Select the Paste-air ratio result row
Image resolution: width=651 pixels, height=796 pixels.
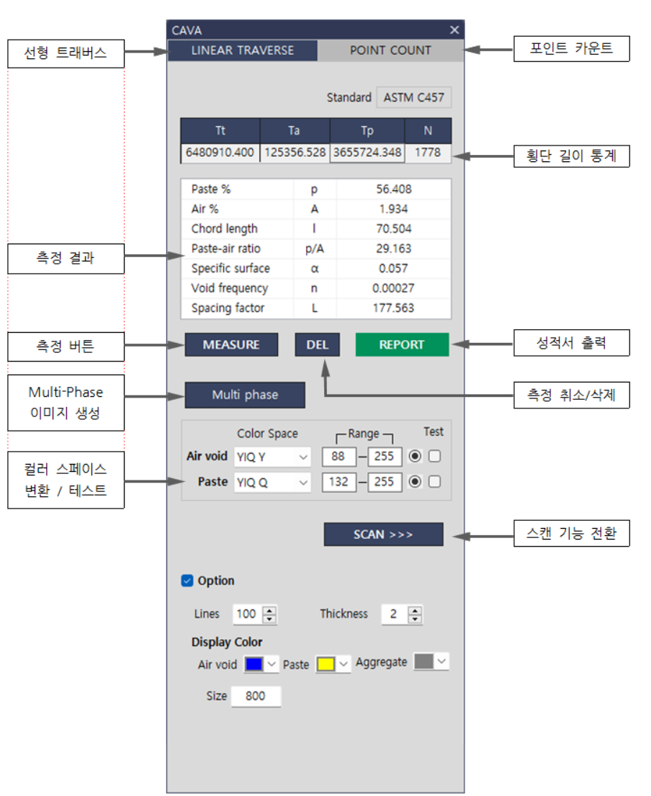[315, 249]
